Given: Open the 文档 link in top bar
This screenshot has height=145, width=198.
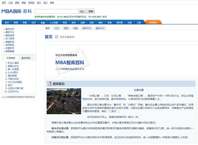Looking at the screenshot, I should coord(11,2).
